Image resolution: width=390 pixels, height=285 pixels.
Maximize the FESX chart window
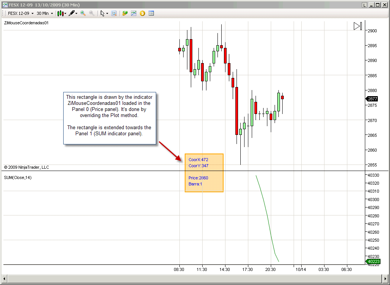tap(377, 5)
